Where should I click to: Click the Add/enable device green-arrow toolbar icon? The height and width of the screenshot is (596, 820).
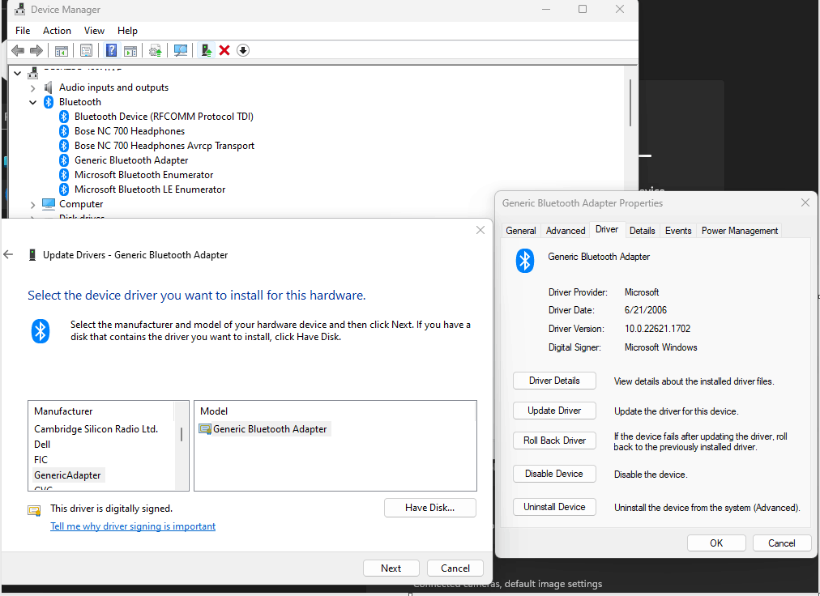coord(207,50)
